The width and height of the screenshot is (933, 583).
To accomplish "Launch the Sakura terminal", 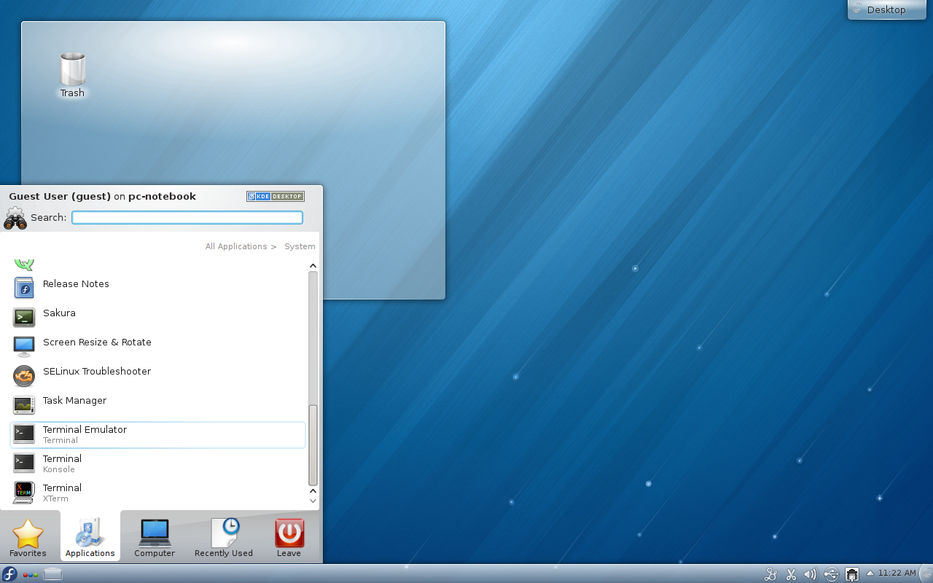I will pos(158,317).
